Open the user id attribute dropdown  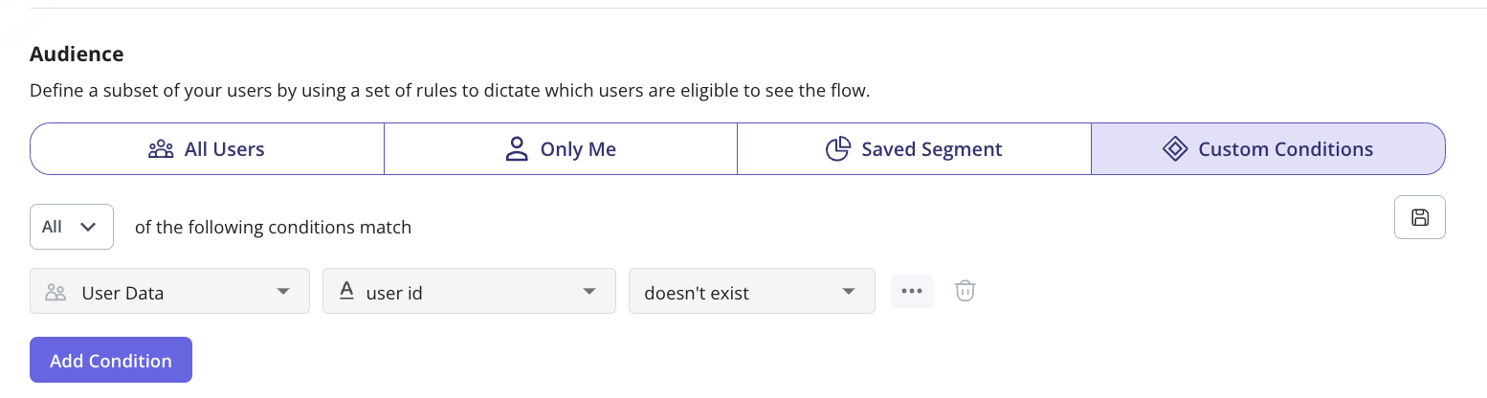coord(469,291)
